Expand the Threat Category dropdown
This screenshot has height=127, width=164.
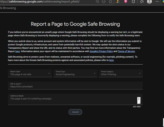coord(121,73)
